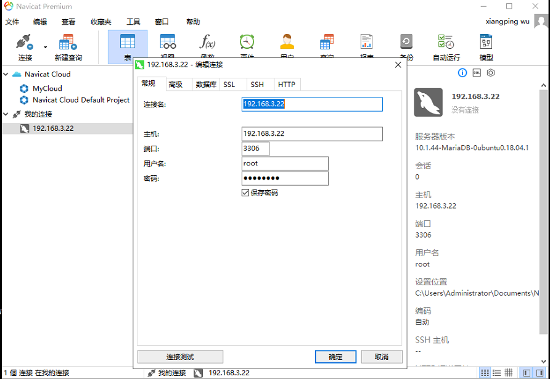Toggle the 保存密码 checkbox

[x=245, y=193]
